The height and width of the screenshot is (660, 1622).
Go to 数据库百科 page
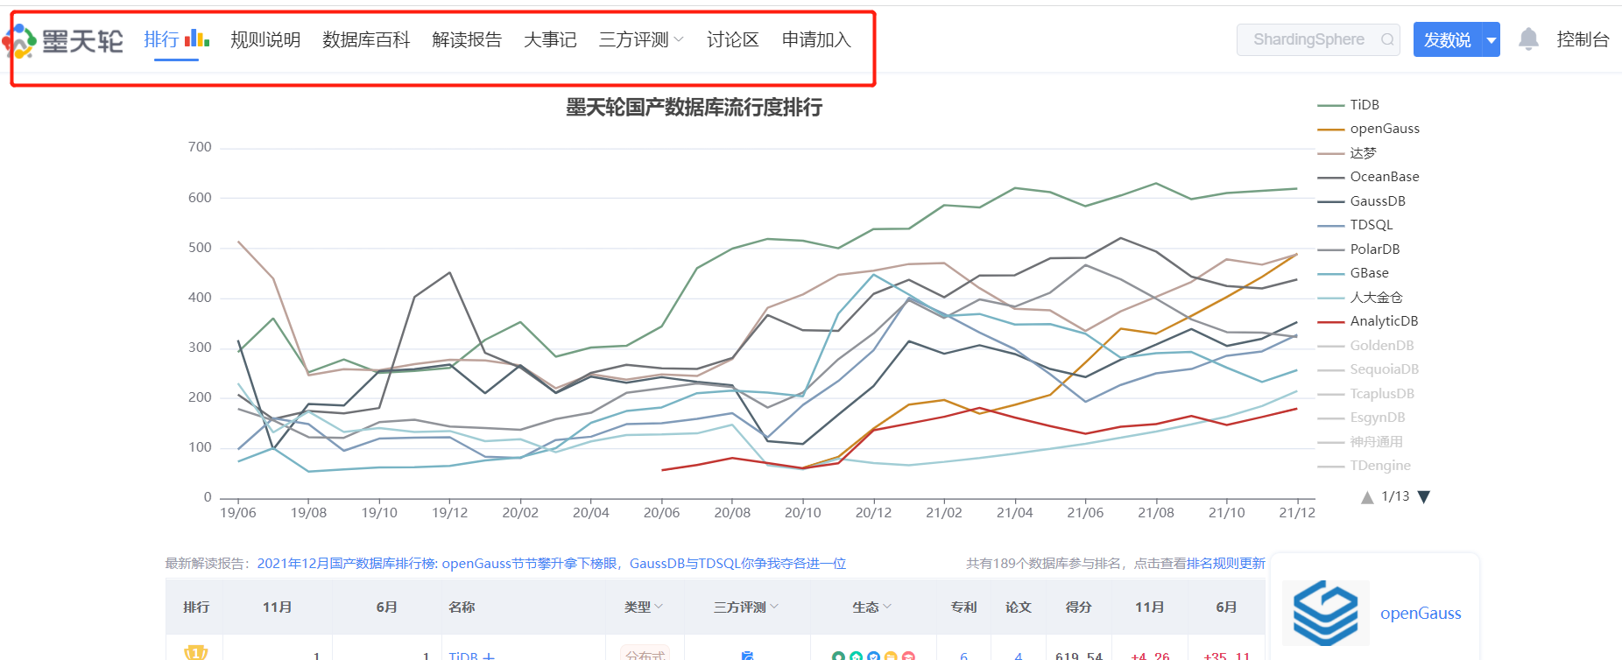(x=366, y=39)
